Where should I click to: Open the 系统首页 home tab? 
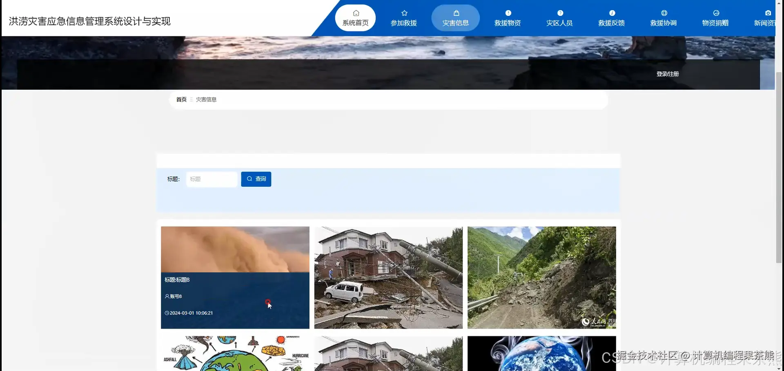click(x=355, y=18)
